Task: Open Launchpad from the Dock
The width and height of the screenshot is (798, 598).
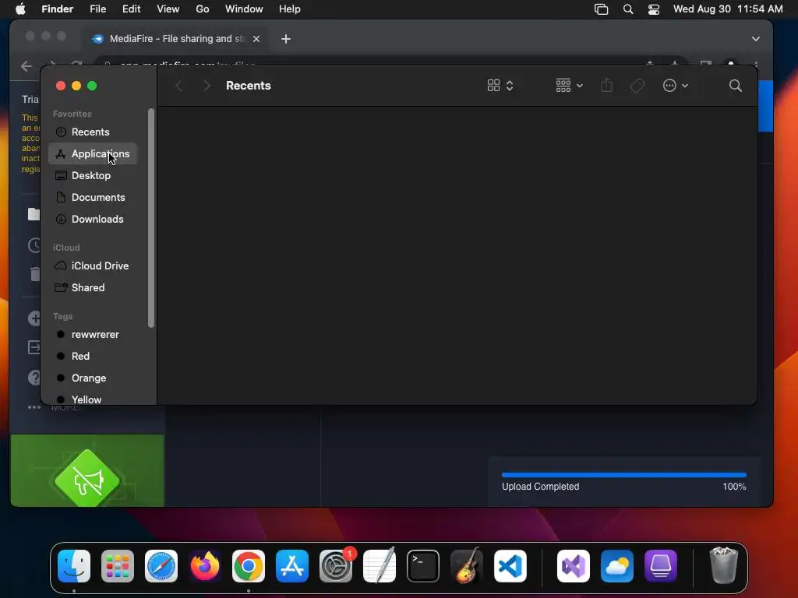Action: (x=118, y=566)
